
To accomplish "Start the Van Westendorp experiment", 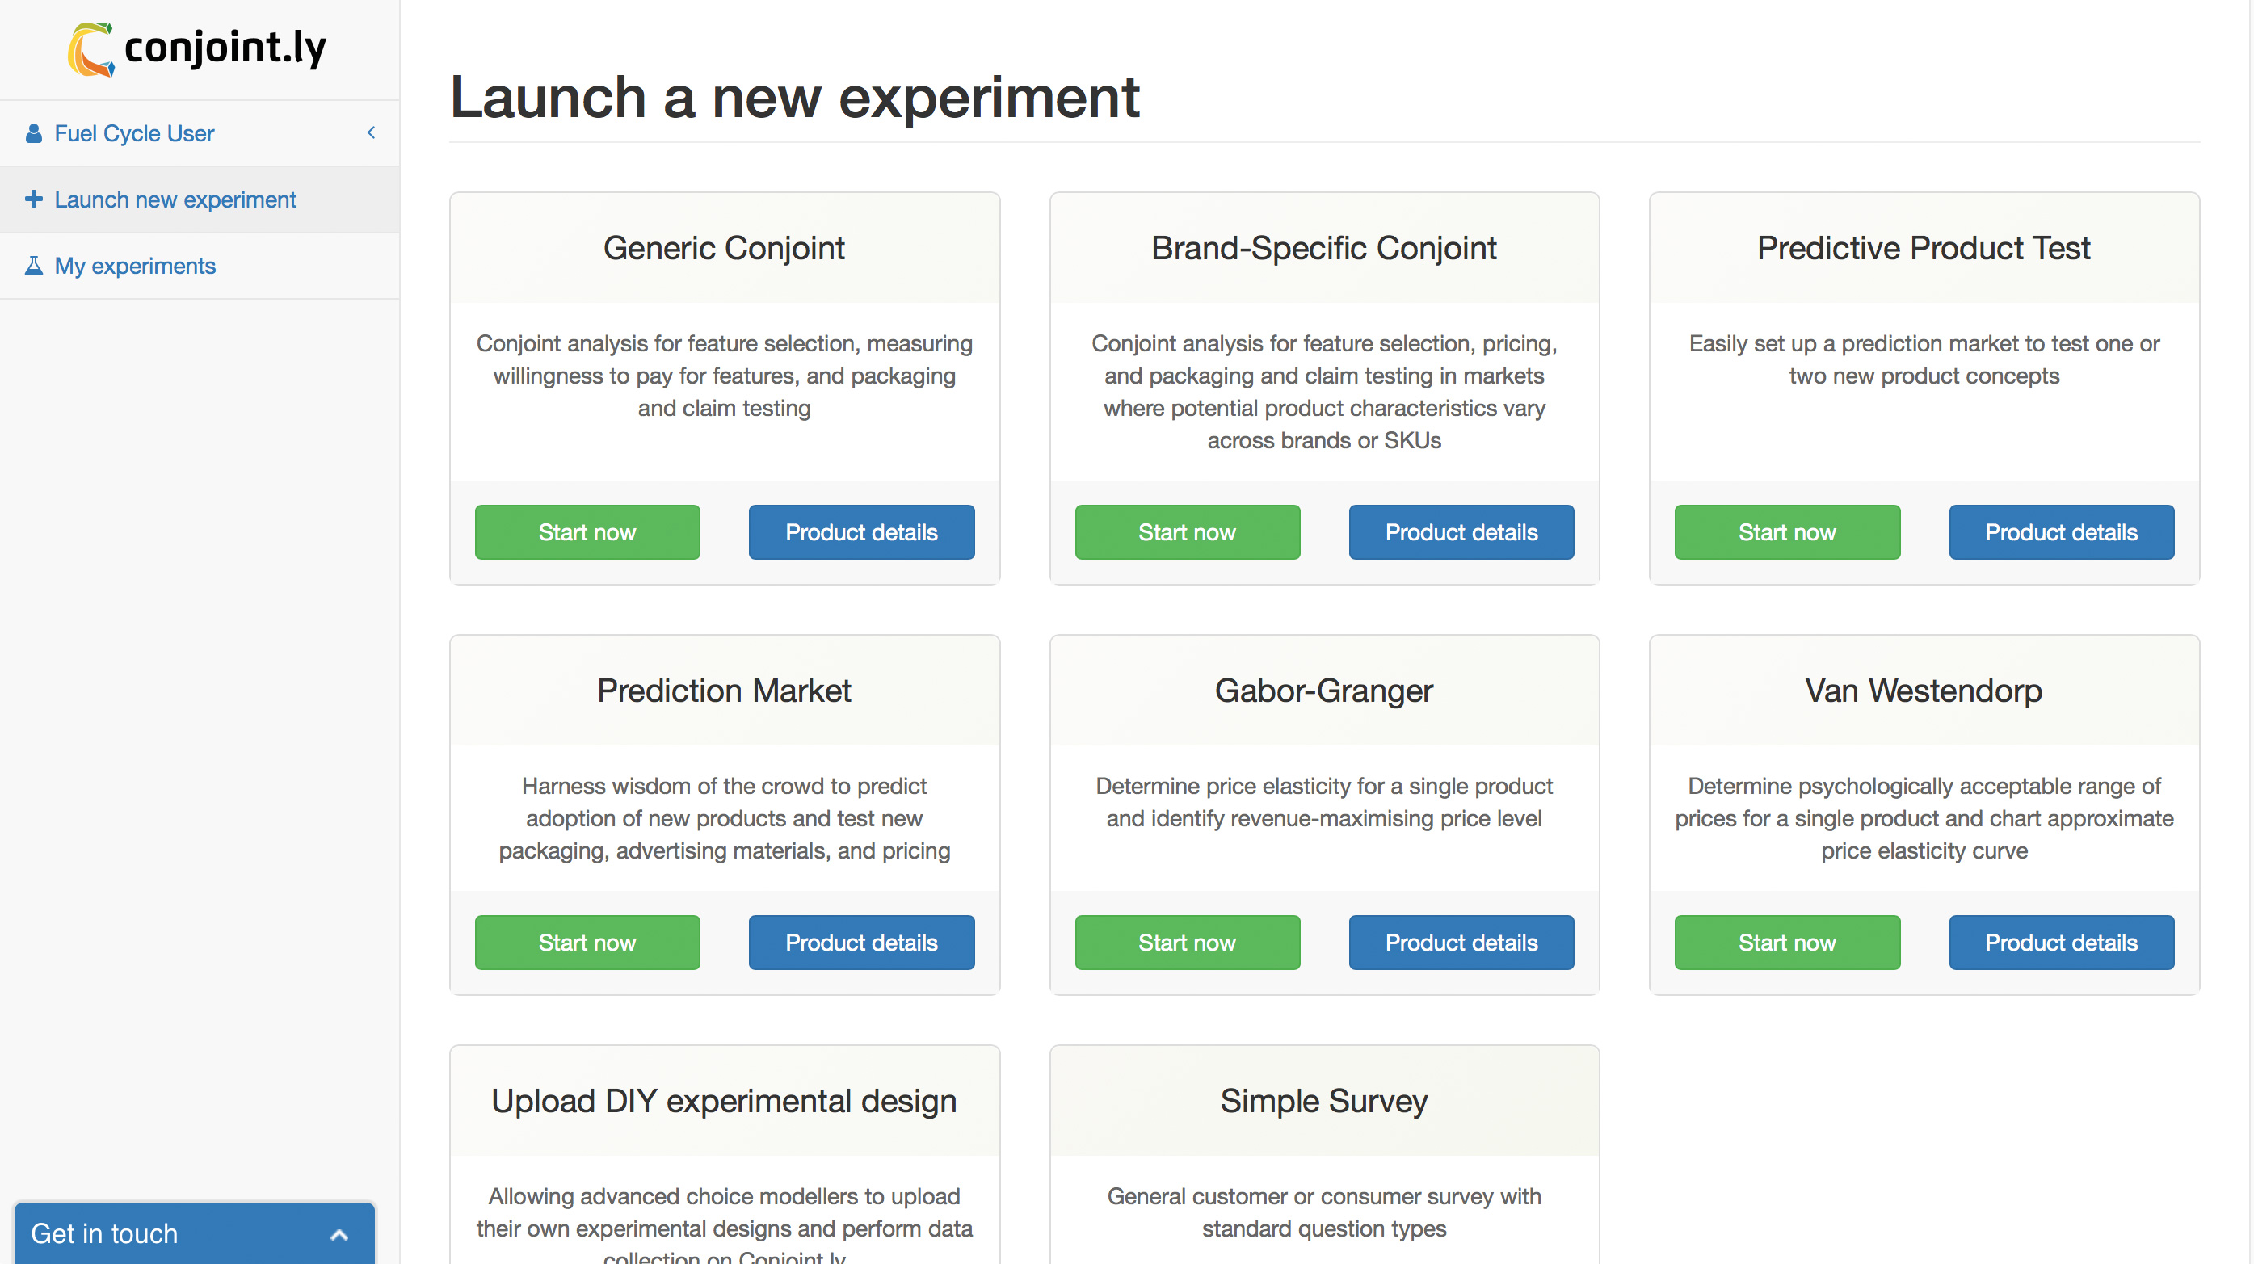I will pyautogui.click(x=1787, y=942).
